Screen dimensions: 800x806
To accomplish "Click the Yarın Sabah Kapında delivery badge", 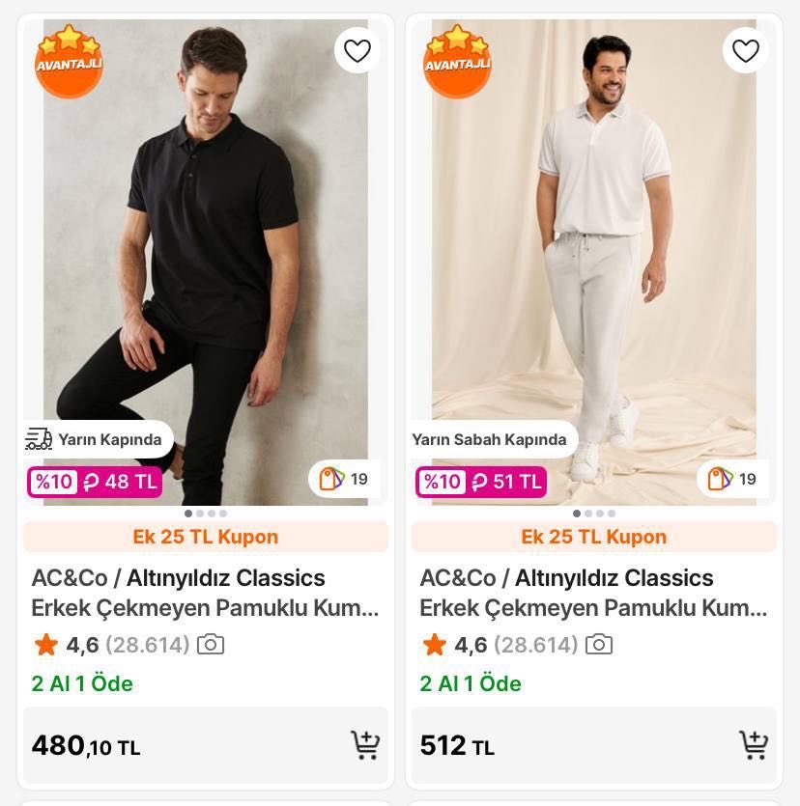I will [490, 439].
